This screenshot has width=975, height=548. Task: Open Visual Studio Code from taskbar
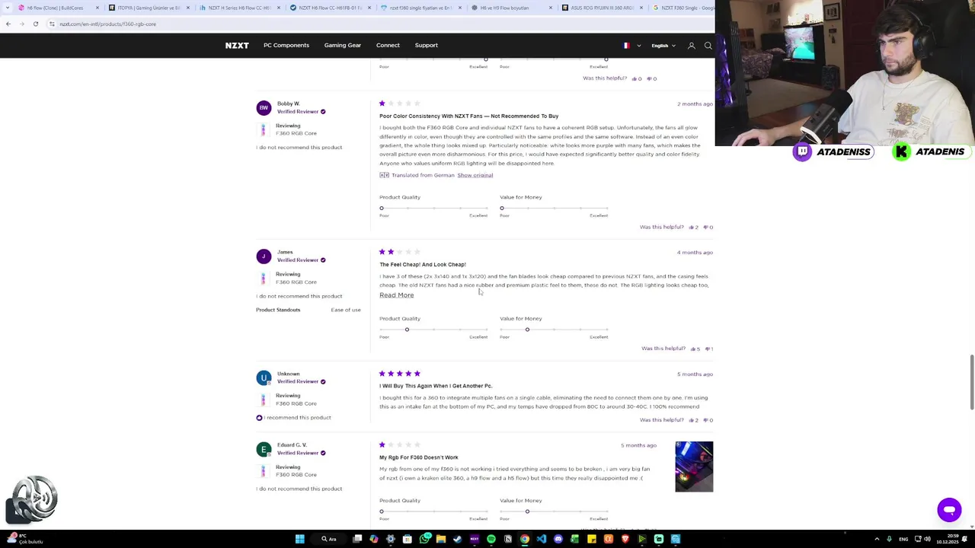(542, 539)
